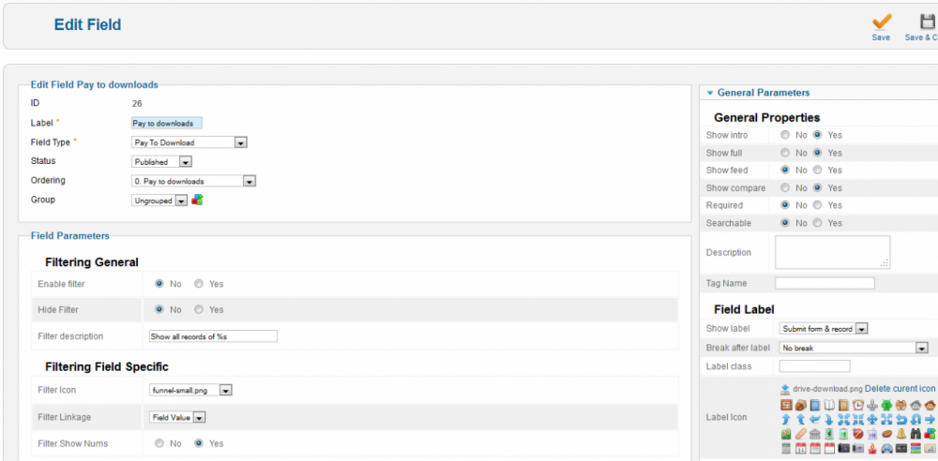Choose the green Android robot label icon

(886, 405)
